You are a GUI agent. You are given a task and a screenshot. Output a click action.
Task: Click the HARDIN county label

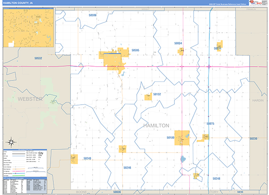tap(258, 101)
